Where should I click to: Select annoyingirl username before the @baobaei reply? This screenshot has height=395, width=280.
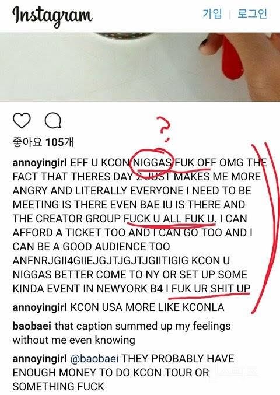[40, 359]
